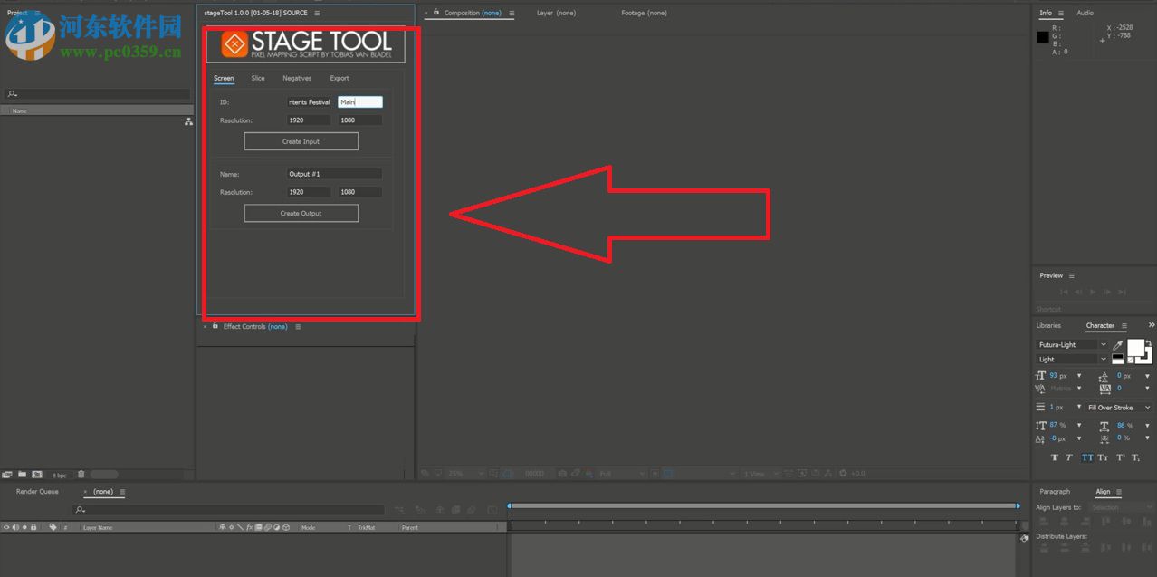Pick a color with the eyedropper icon
This screenshot has width=1157, height=577.
click(x=1117, y=345)
